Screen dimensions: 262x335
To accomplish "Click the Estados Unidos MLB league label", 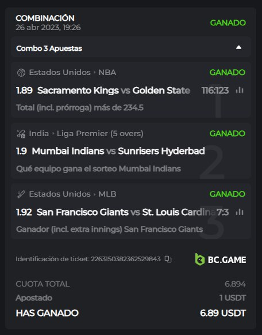I will tap(72, 194).
